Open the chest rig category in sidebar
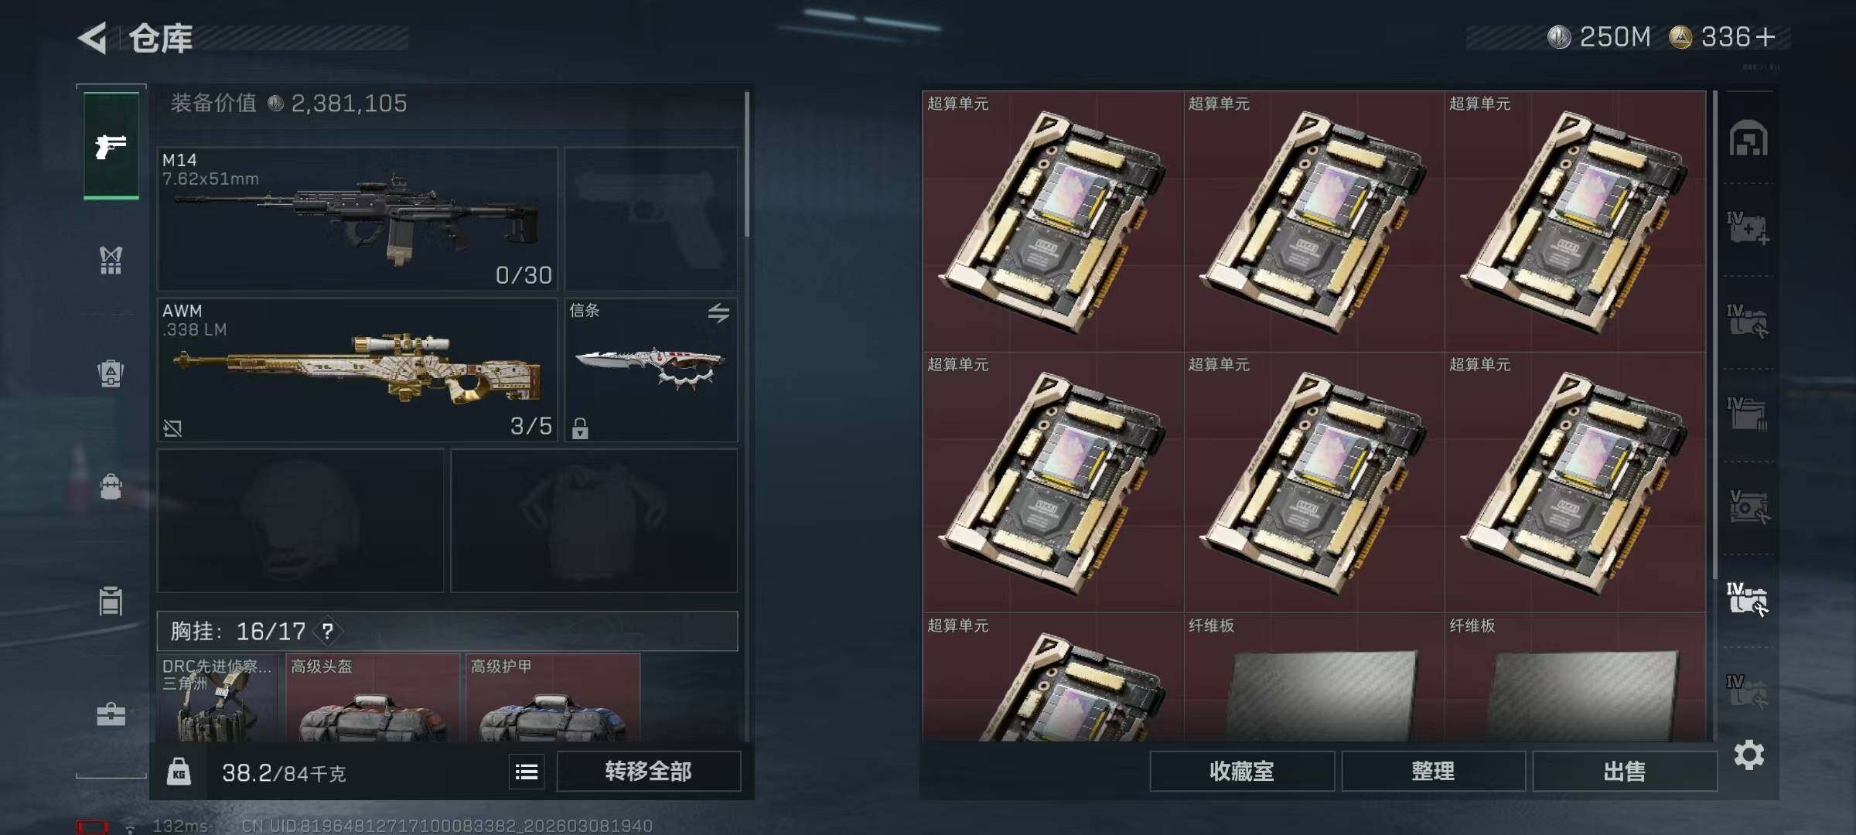1856x835 pixels. [111, 261]
